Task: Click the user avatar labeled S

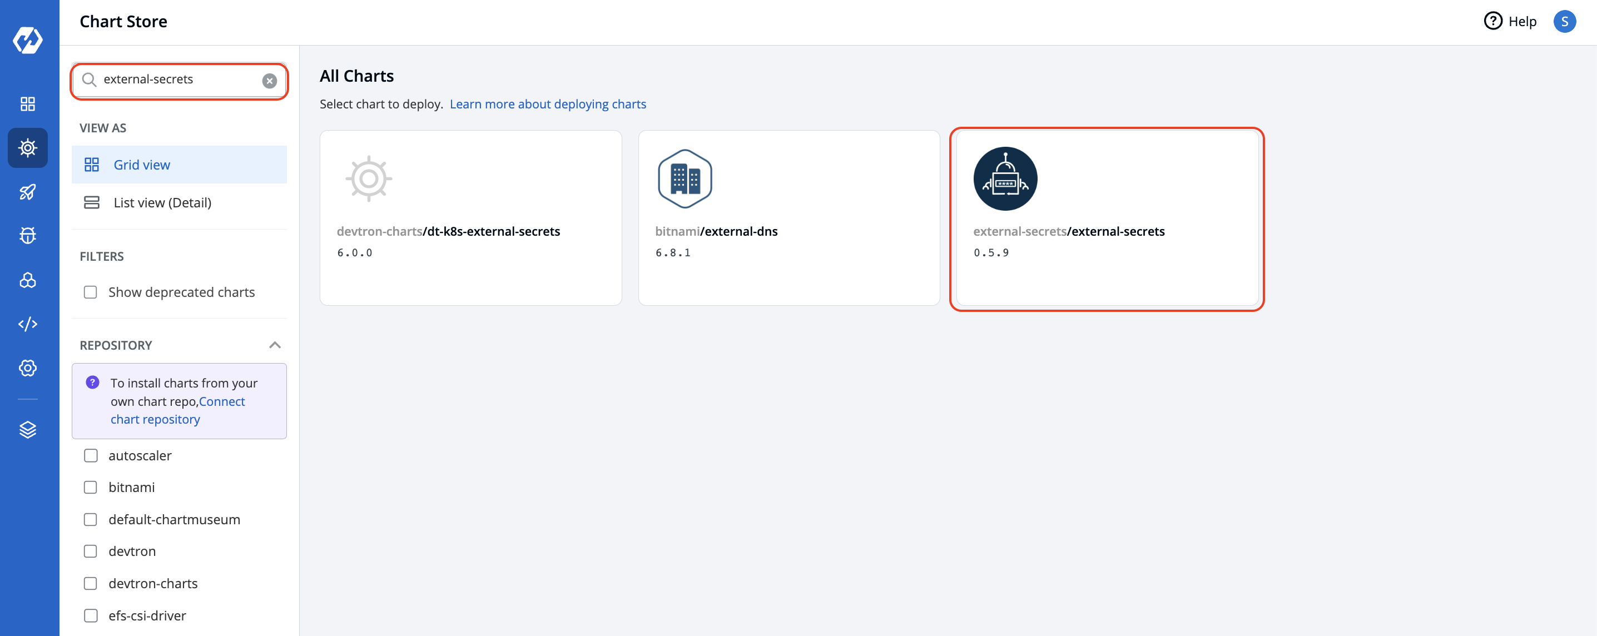Action: (x=1565, y=21)
